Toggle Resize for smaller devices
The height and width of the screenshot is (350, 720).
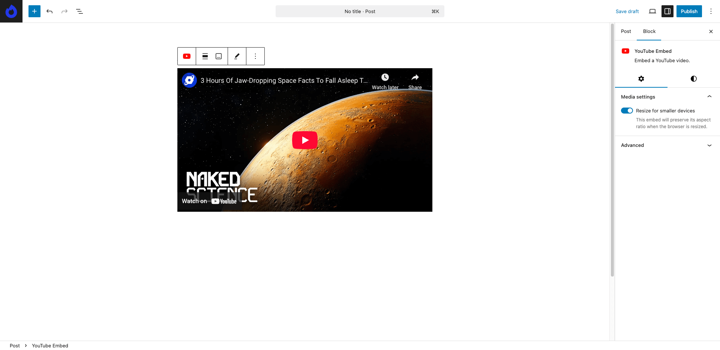click(x=627, y=111)
